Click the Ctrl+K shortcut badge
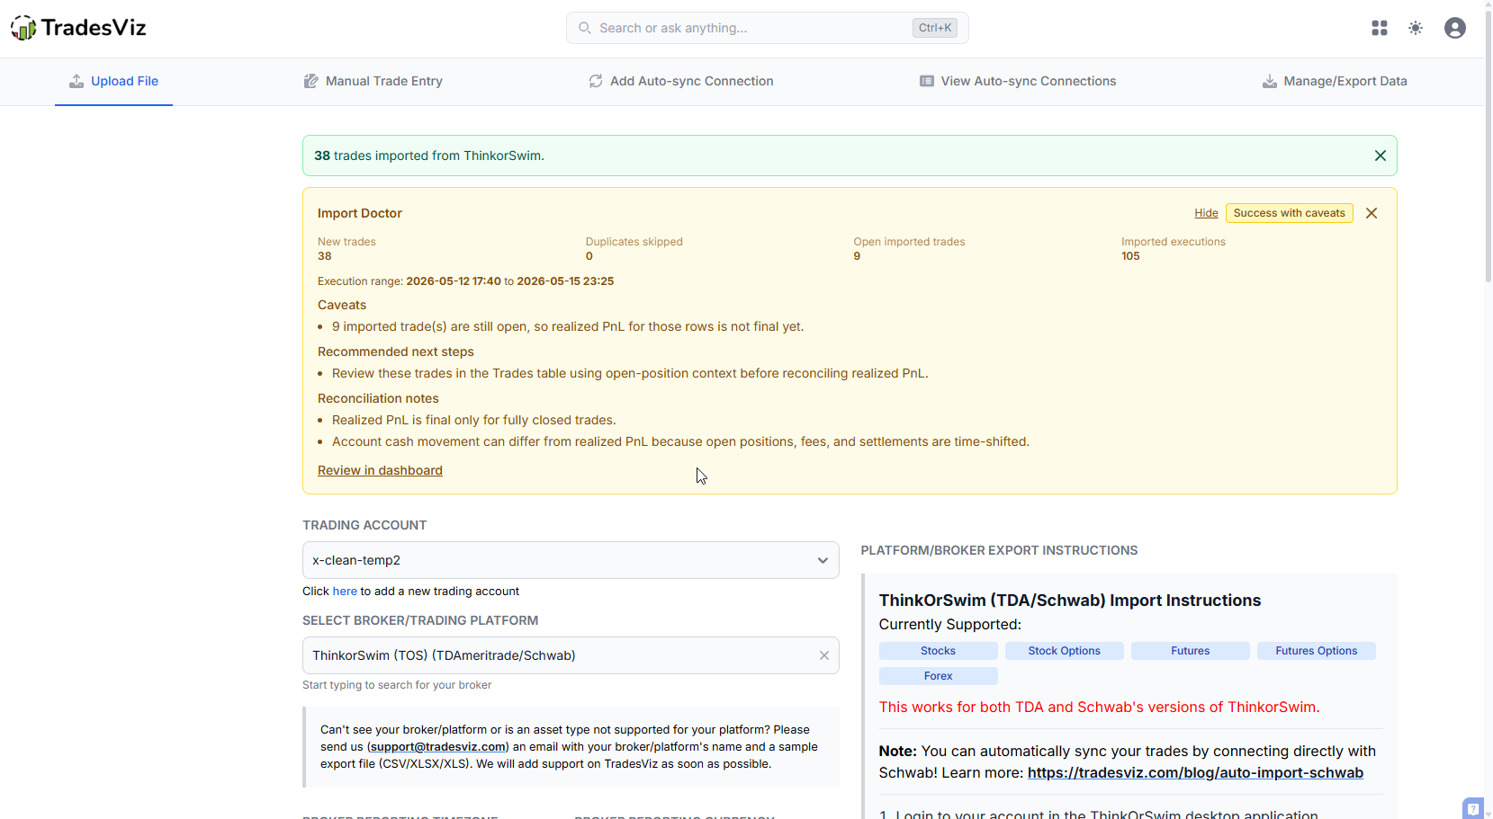 point(935,28)
